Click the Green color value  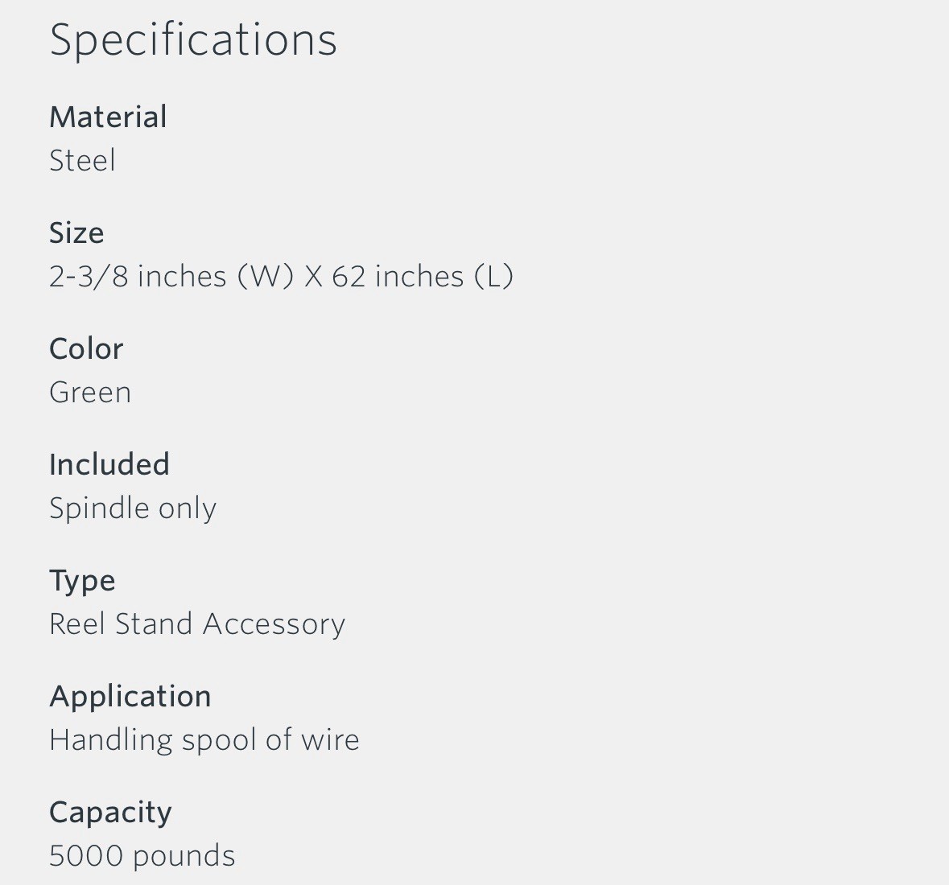pyautogui.click(x=90, y=392)
